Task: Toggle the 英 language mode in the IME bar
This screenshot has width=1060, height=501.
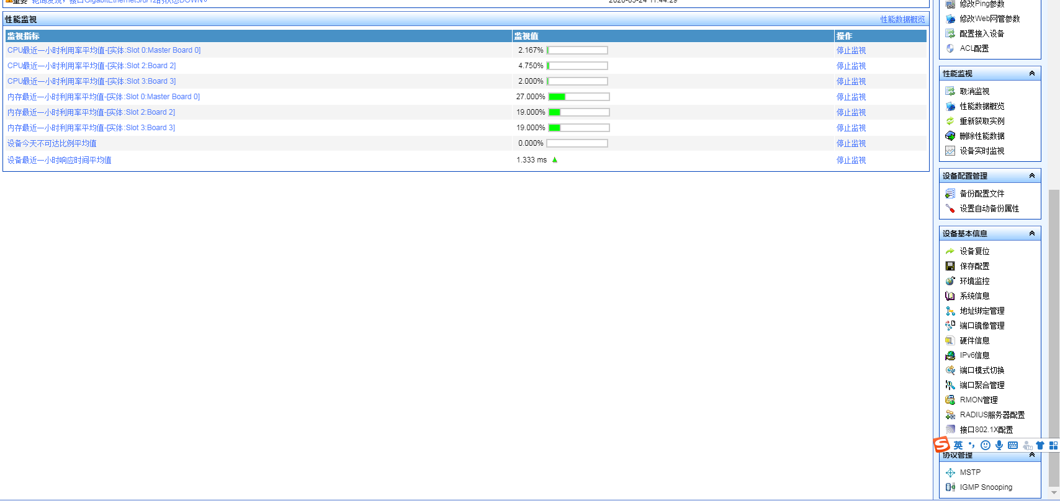Action: [958, 445]
